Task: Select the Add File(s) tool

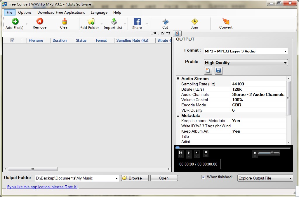Action: pos(14,23)
